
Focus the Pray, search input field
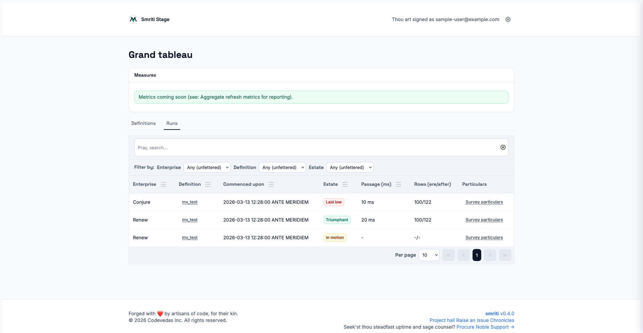coord(315,148)
